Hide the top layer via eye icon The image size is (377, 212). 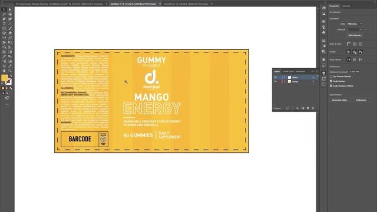pyautogui.click(x=275, y=77)
